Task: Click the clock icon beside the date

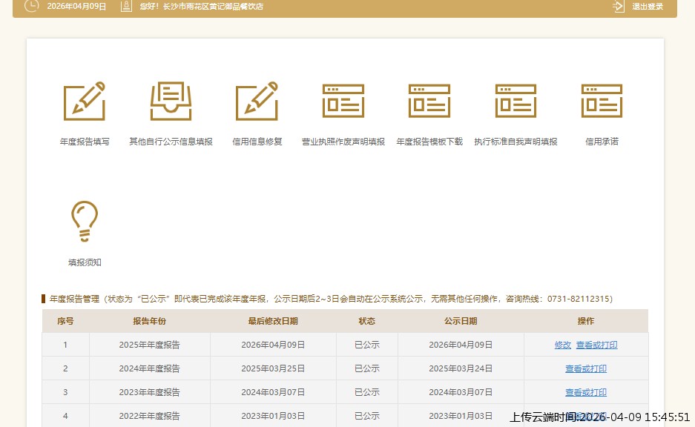Action: click(x=30, y=6)
